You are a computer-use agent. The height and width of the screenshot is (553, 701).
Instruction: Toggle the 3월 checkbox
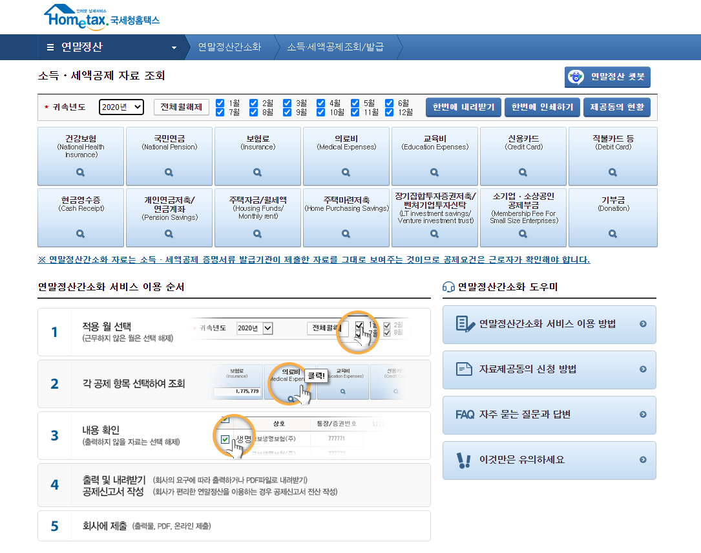click(x=287, y=103)
